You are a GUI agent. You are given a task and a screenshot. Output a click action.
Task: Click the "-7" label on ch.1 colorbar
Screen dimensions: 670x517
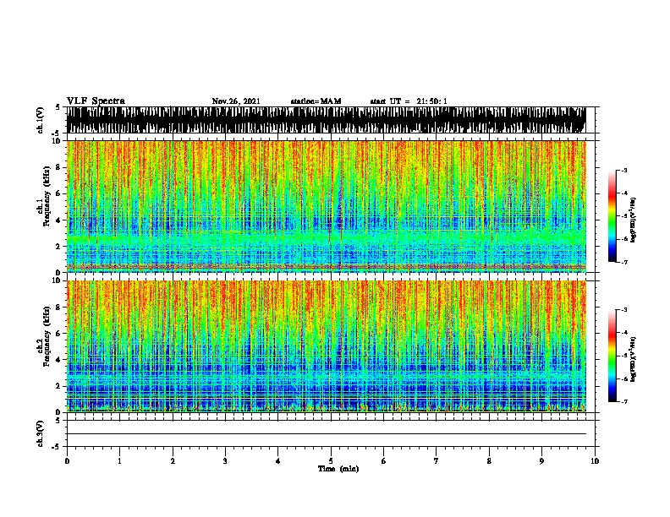624,262
